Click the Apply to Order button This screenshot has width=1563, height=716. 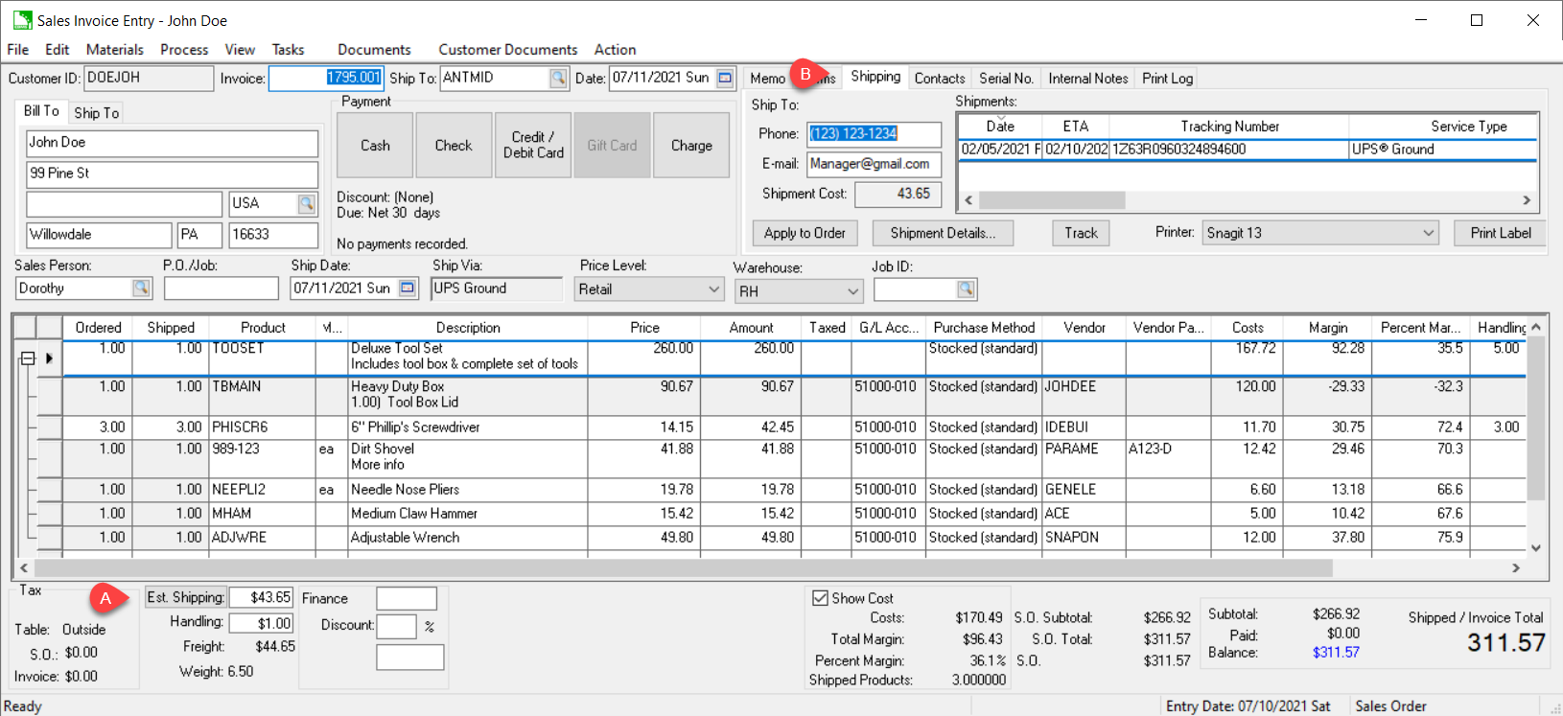[805, 233]
